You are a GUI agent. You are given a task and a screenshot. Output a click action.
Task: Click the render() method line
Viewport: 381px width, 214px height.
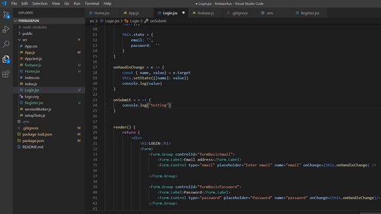(x=124, y=127)
